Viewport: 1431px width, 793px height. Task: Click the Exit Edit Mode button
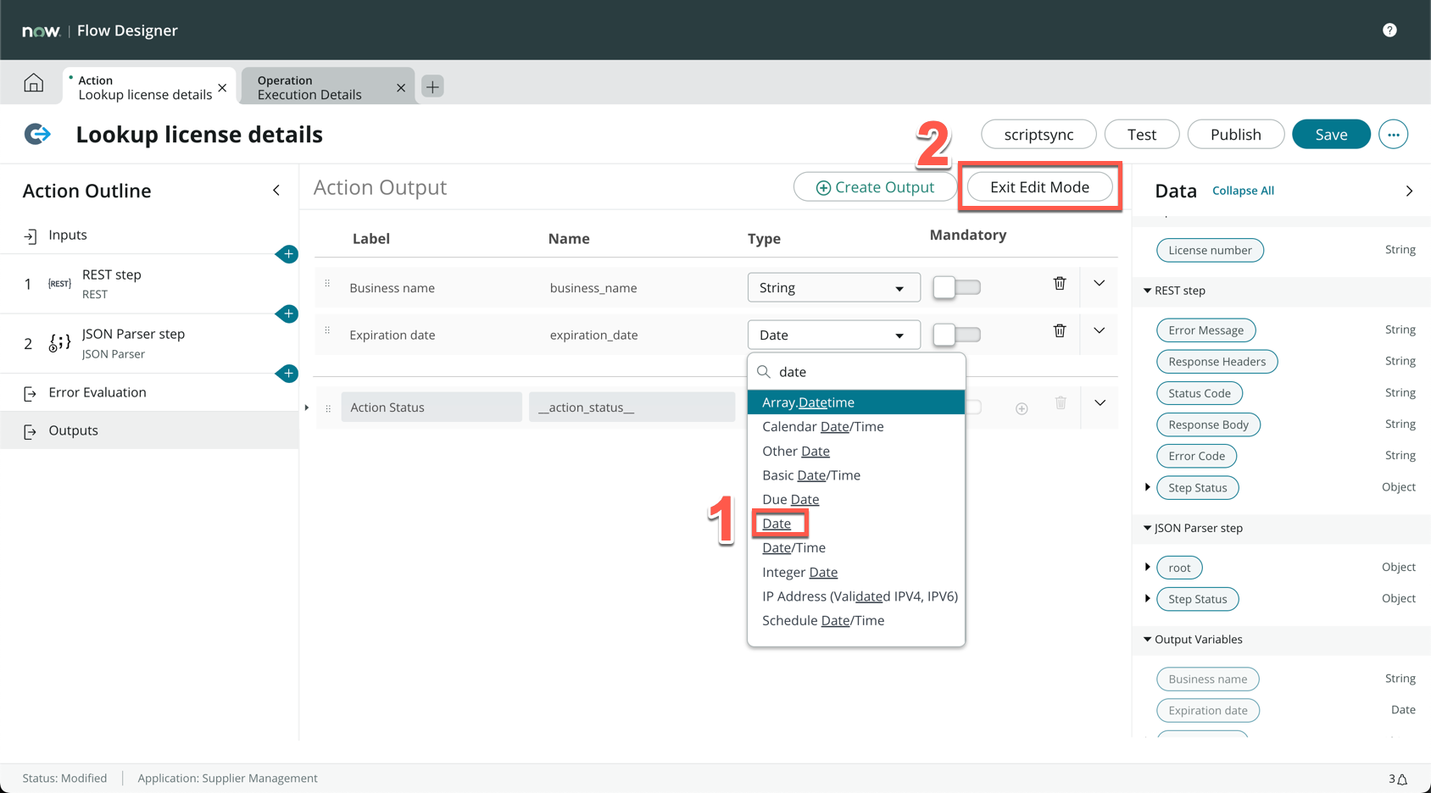pos(1039,187)
